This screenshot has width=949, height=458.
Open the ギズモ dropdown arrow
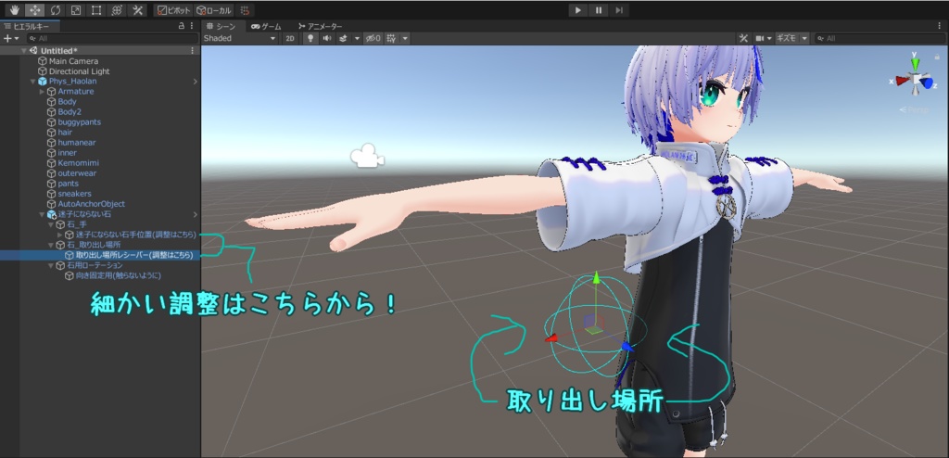(804, 38)
